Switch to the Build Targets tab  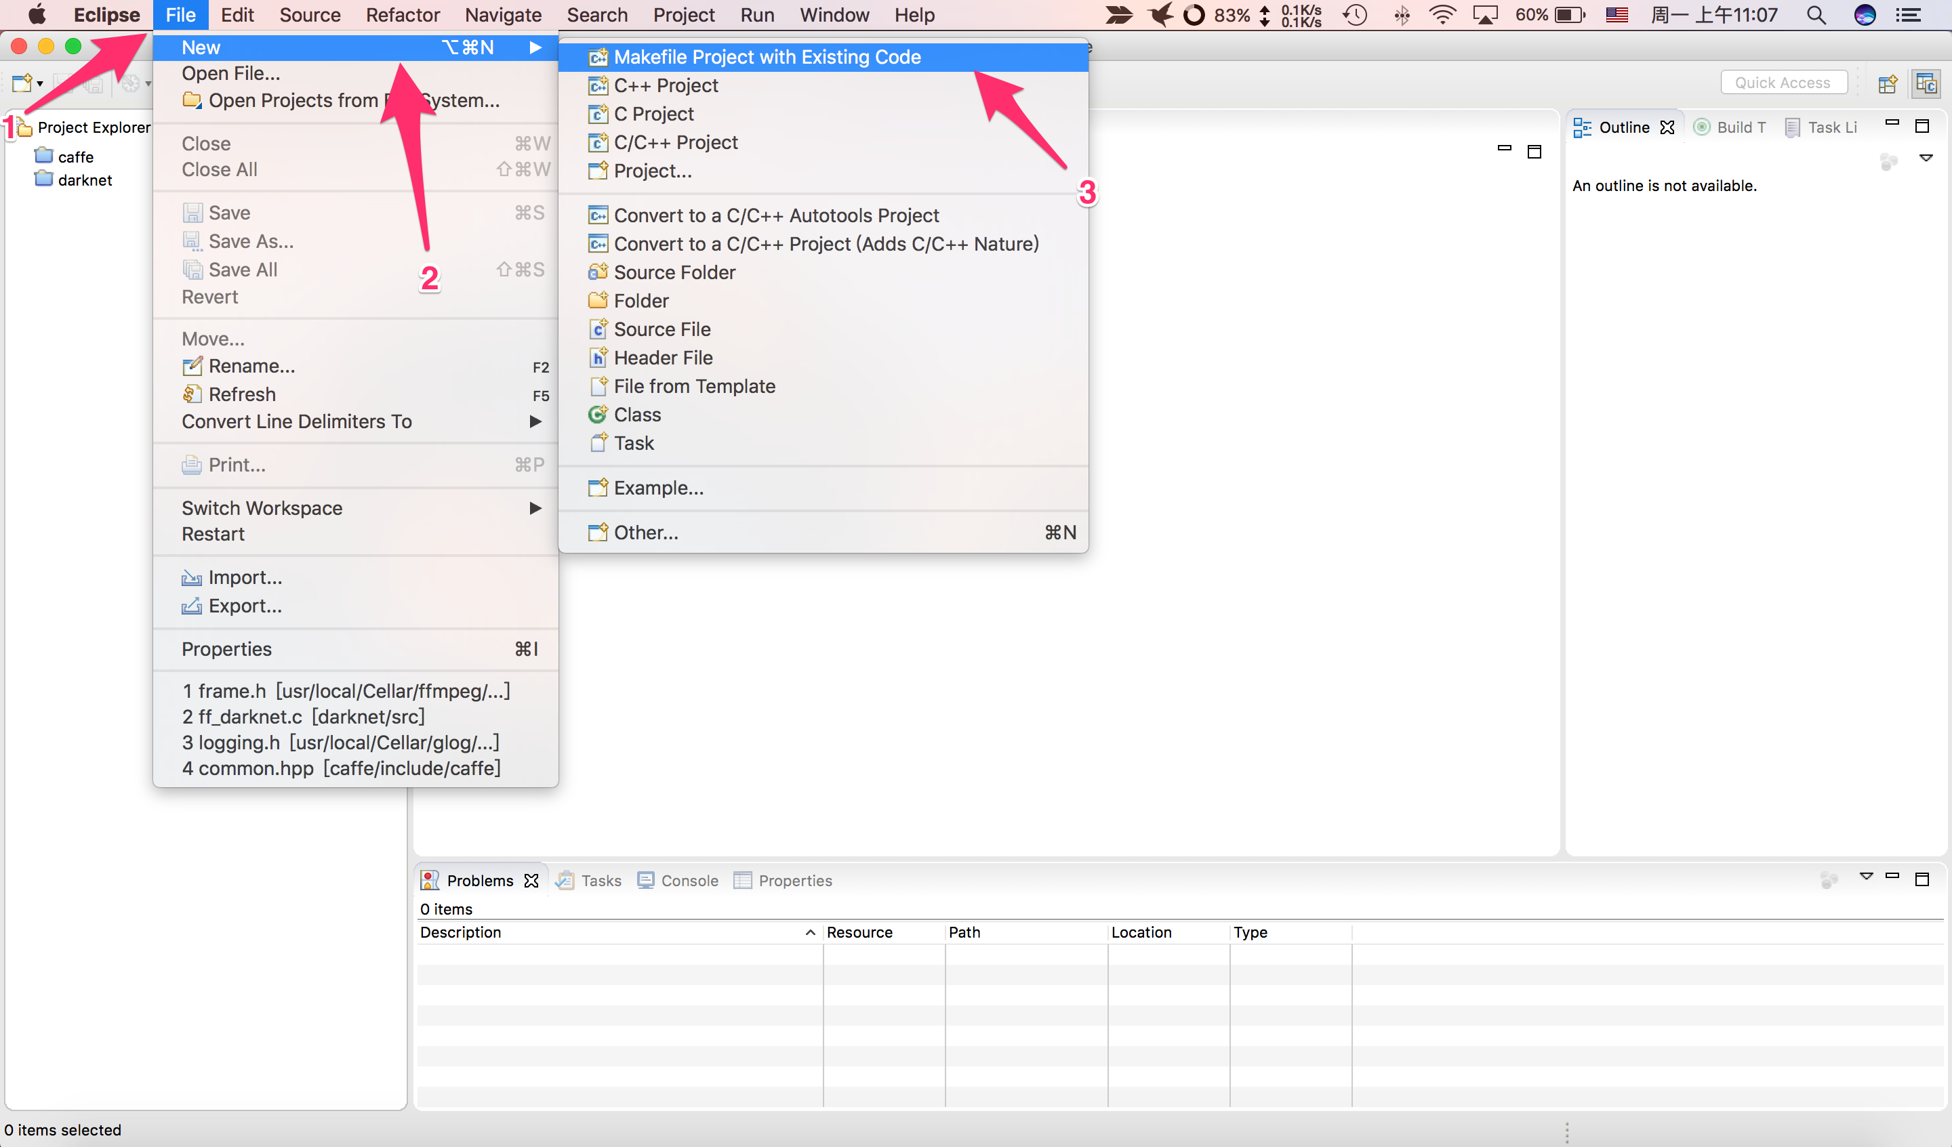(1730, 128)
